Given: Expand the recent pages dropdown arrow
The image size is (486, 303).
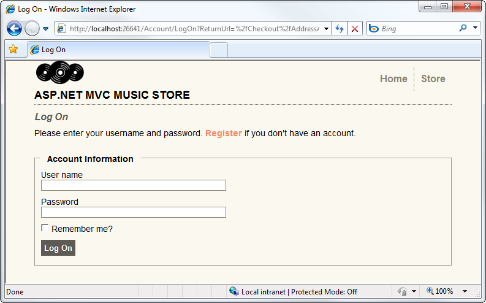Looking at the screenshot, I should [x=45, y=29].
